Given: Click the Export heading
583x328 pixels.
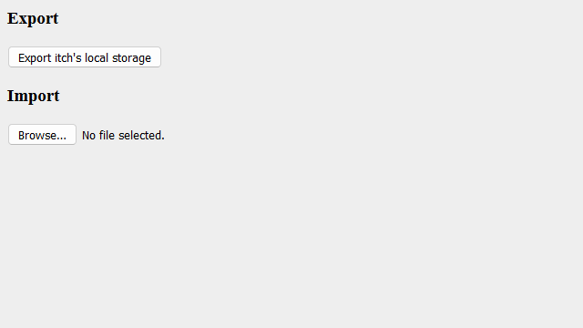Looking at the screenshot, I should tap(33, 18).
